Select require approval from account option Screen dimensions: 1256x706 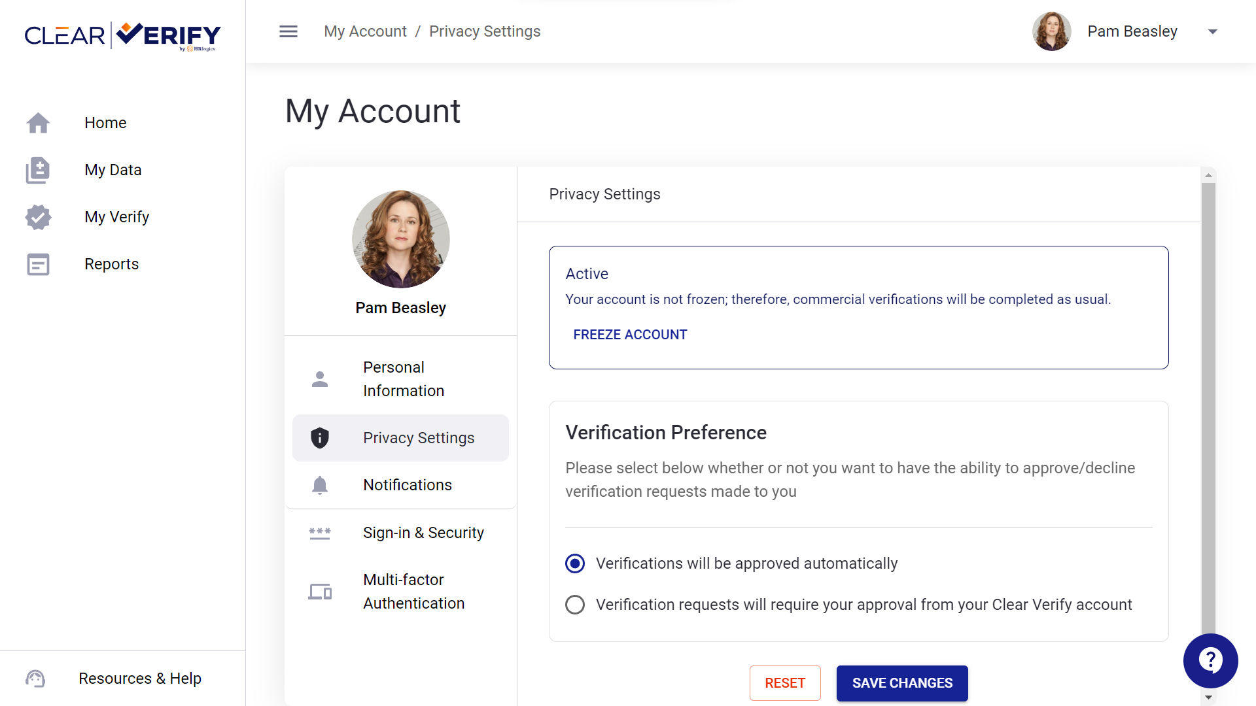coord(575,605)
